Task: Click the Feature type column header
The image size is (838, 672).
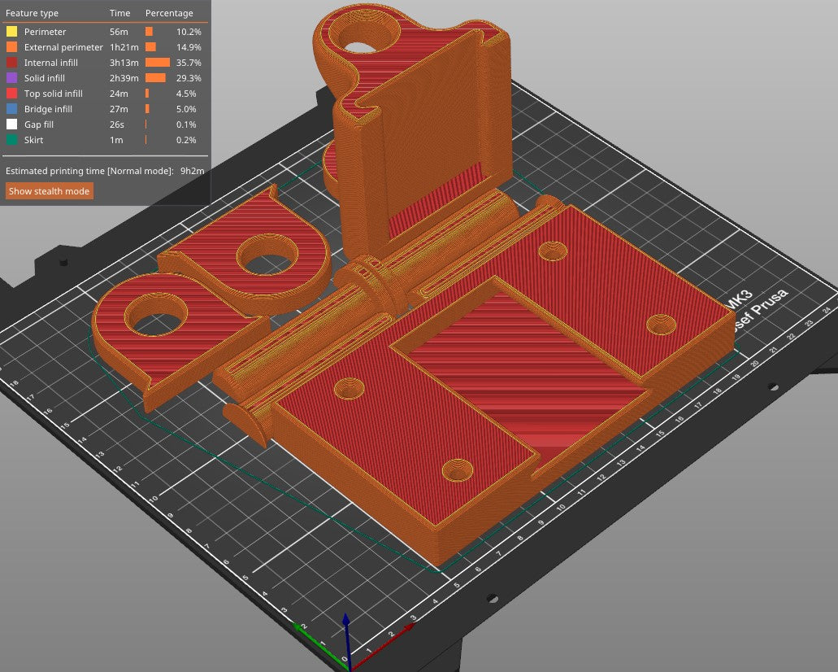Action: 31,14
